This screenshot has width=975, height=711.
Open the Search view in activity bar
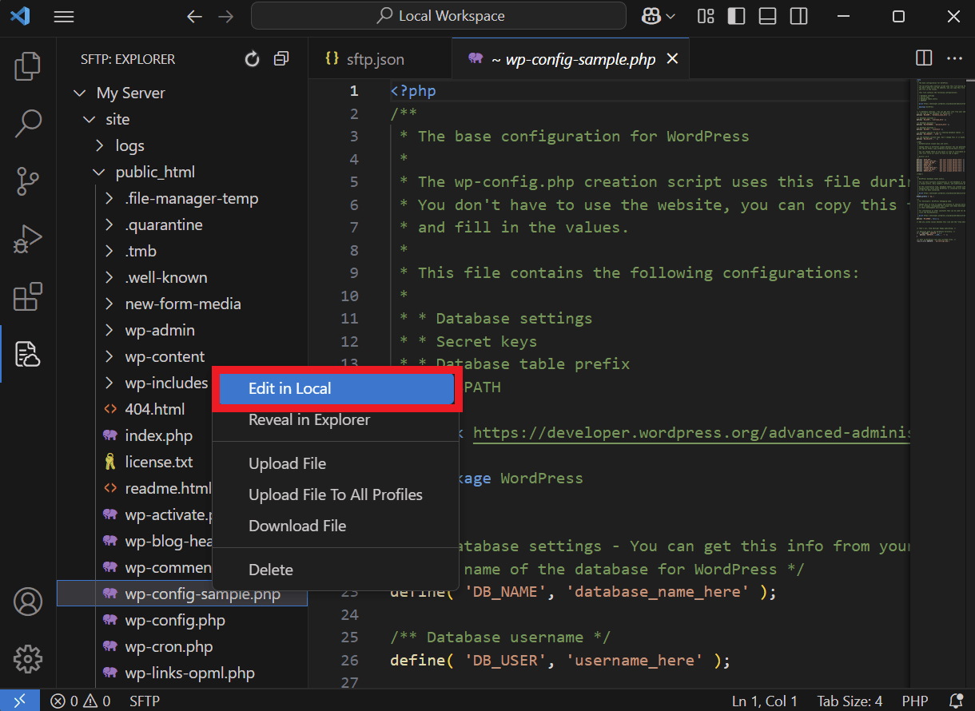pyautogui.click(x=28, y=124)
